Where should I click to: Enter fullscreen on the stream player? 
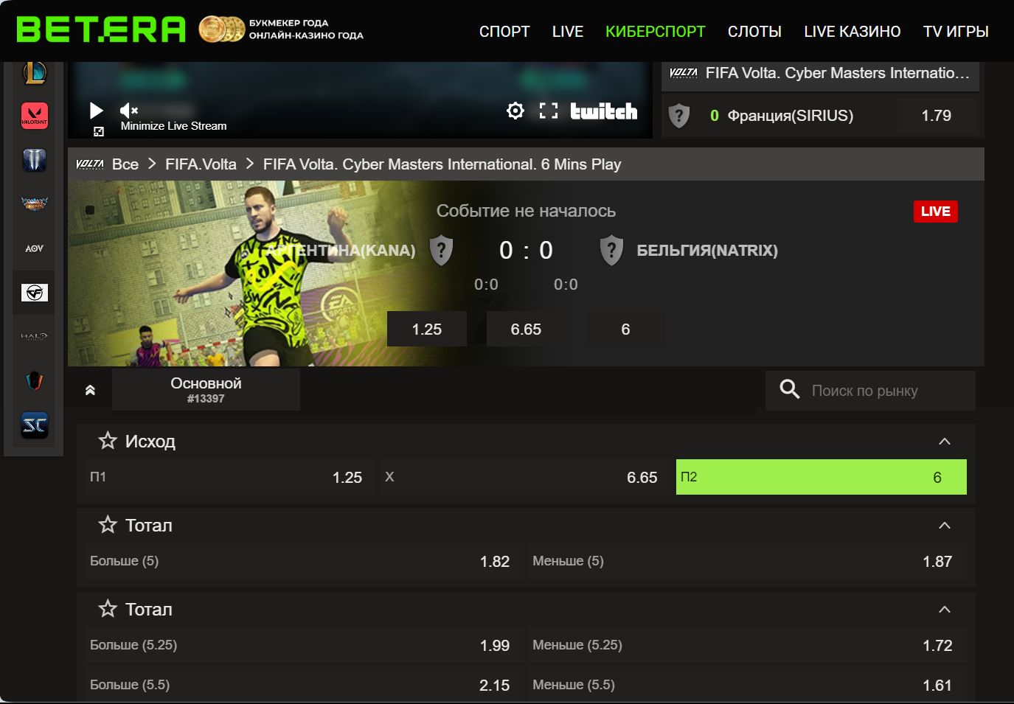549,111
